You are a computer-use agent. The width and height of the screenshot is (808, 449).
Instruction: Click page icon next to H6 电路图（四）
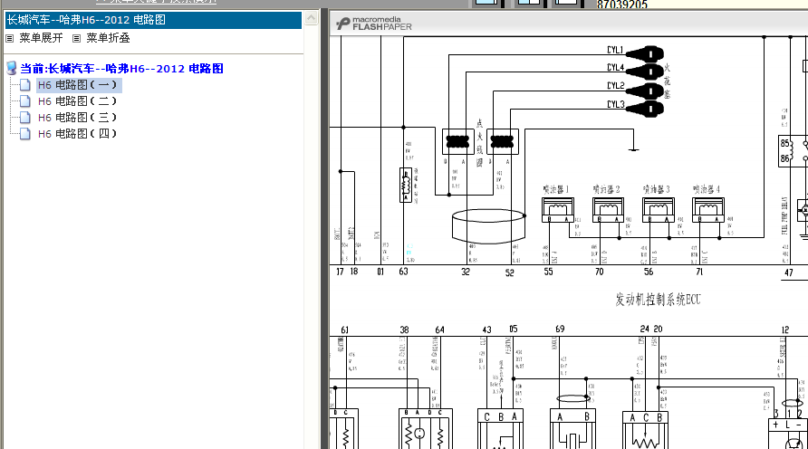24,134
